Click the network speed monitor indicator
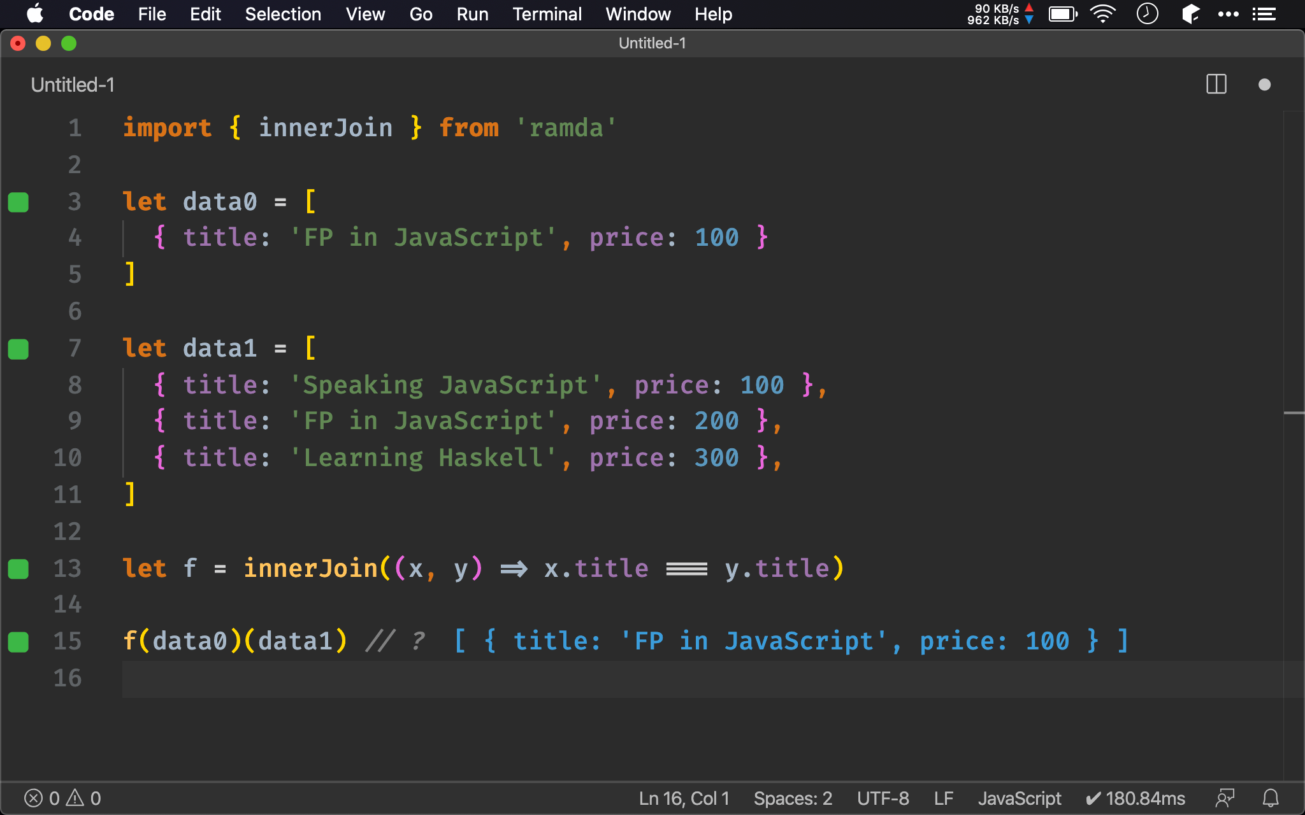The width and height of the screenshot is (1305, 815). [1000, 14]
